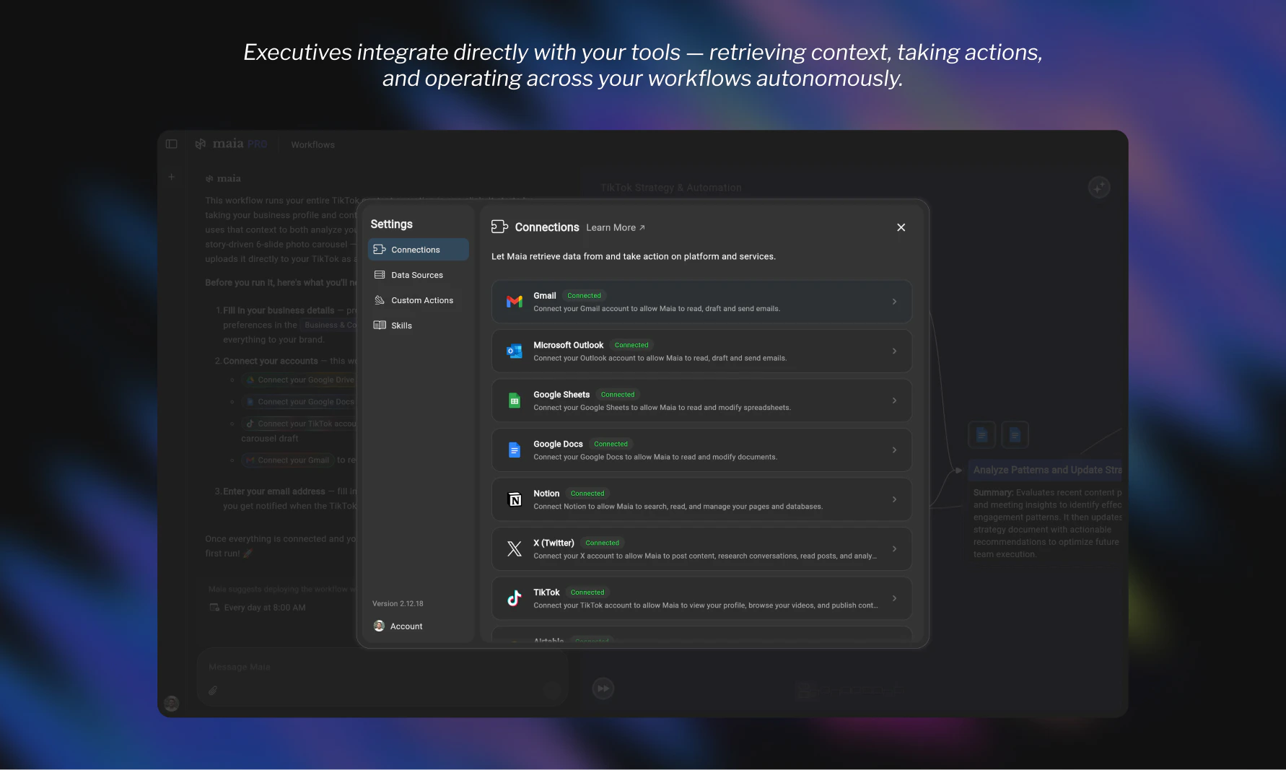Click the Connect your Gmail chip
The width and height of the screenshot is (1286, 770).
[287, 460]
